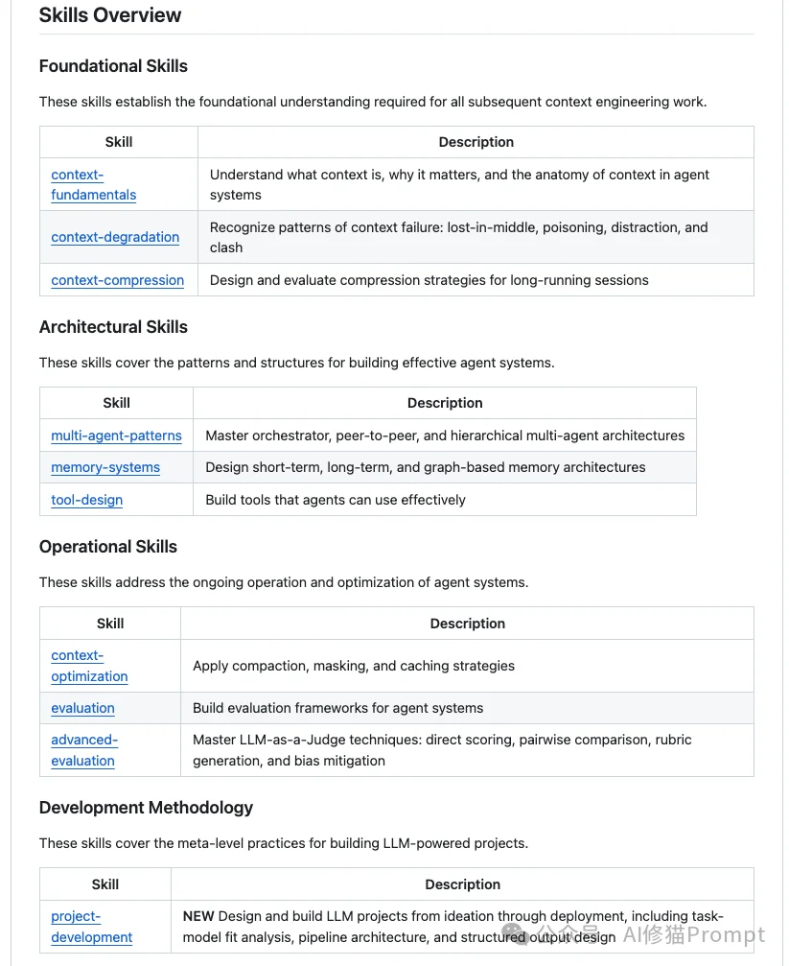This screenshot has height=966, width=789.
Task: Open the tool-design skill link
Action: 86,500
